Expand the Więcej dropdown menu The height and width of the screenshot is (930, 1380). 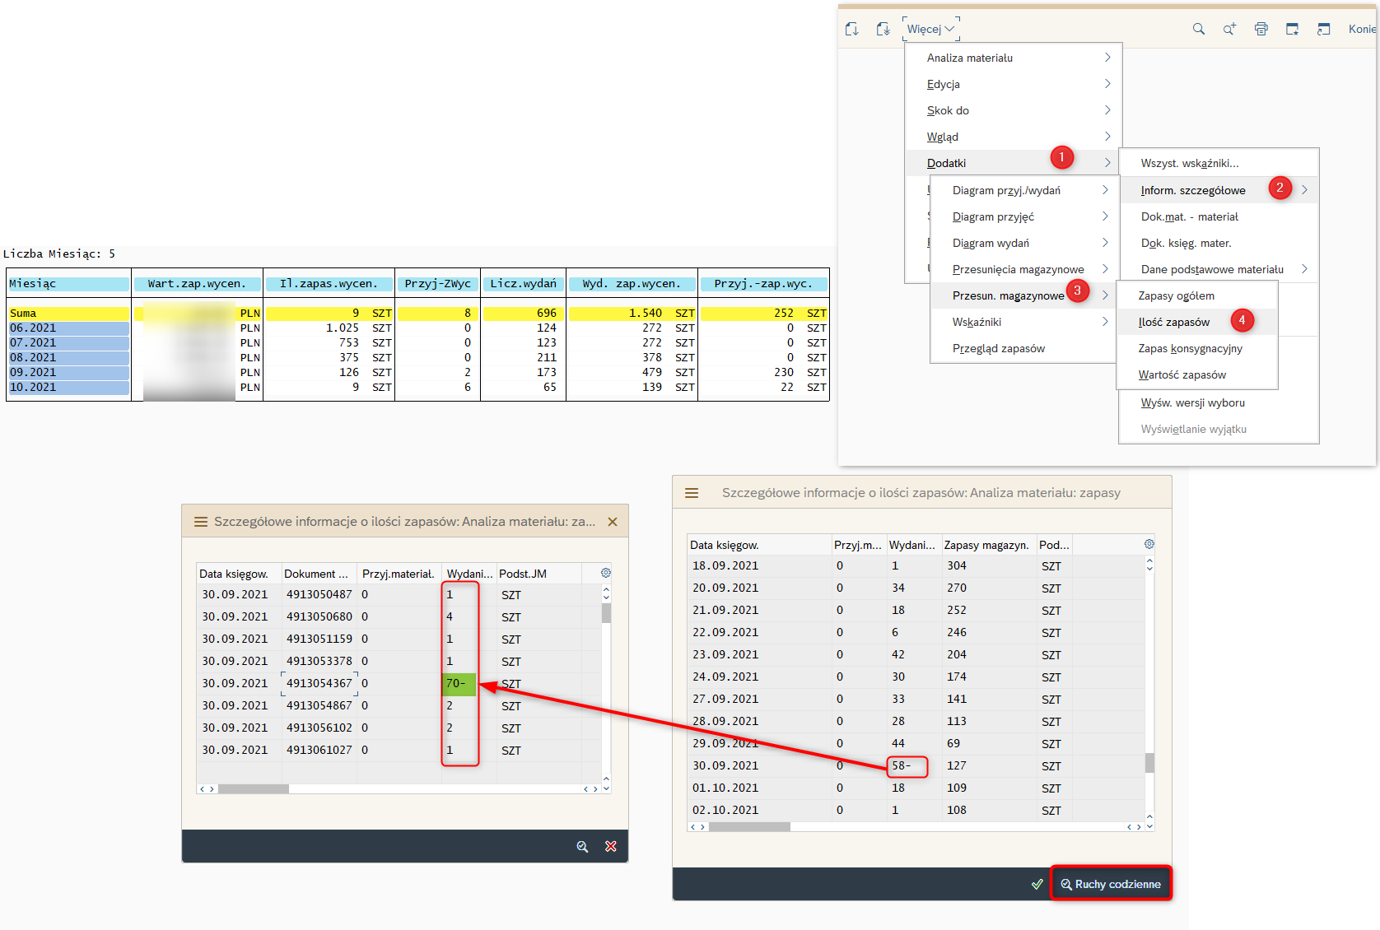(930, 29)
